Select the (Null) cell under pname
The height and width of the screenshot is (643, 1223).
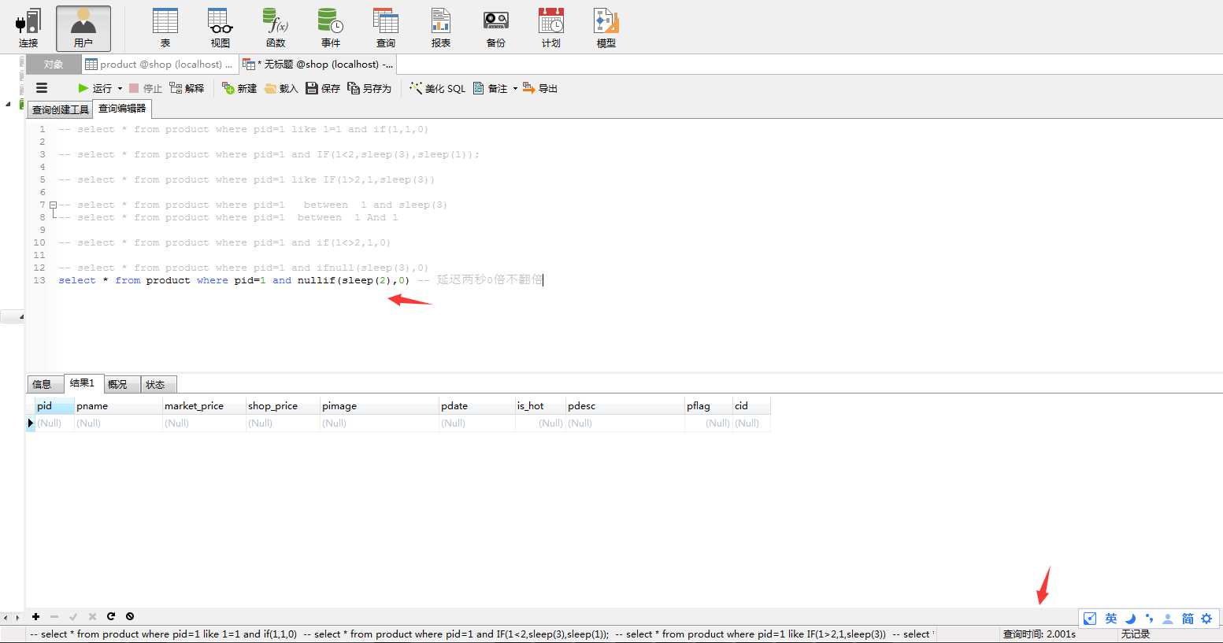pyautogui.click(x=118, y=423)
